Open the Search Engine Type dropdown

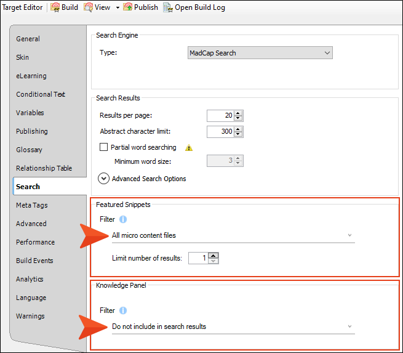[x=260, y=53]
